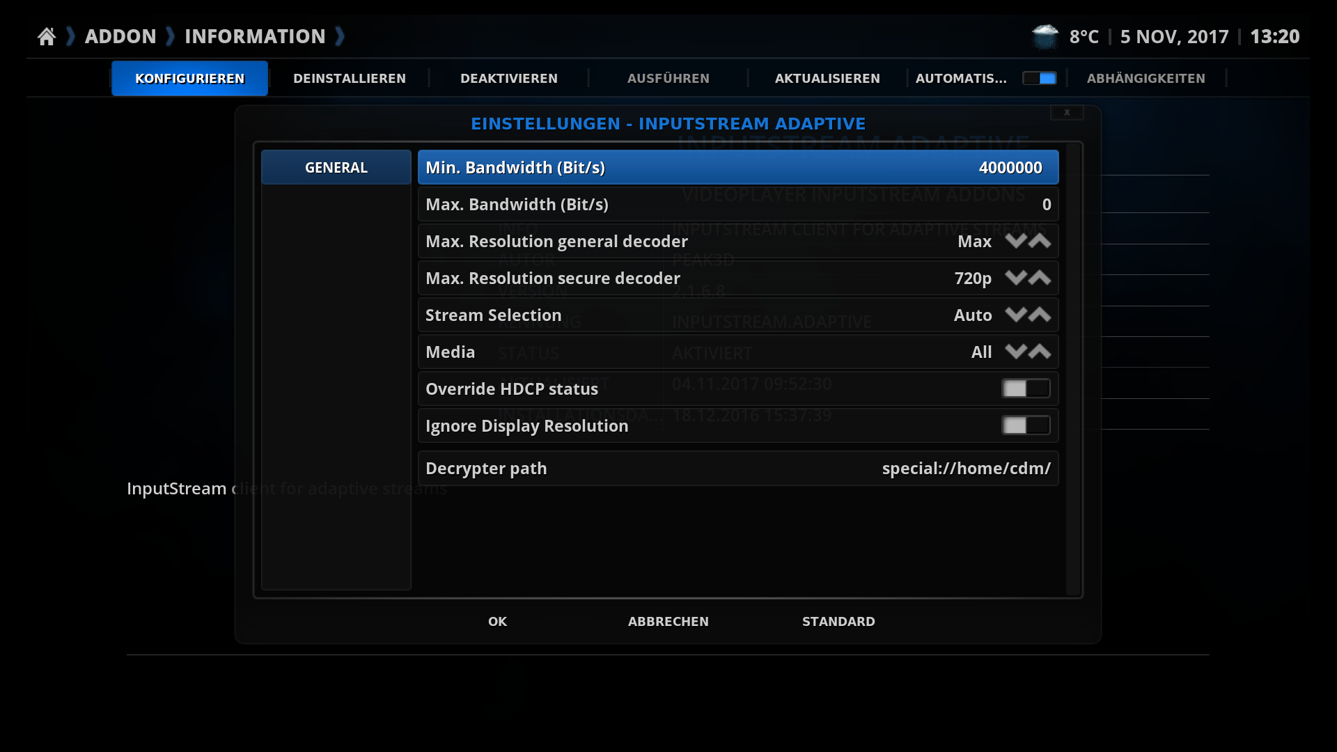Image resolution: width=1337 pixels, height=752 pixels.
Task: Toggle Ignore Display Resolution switch
Action: [x=1026, y=425]
